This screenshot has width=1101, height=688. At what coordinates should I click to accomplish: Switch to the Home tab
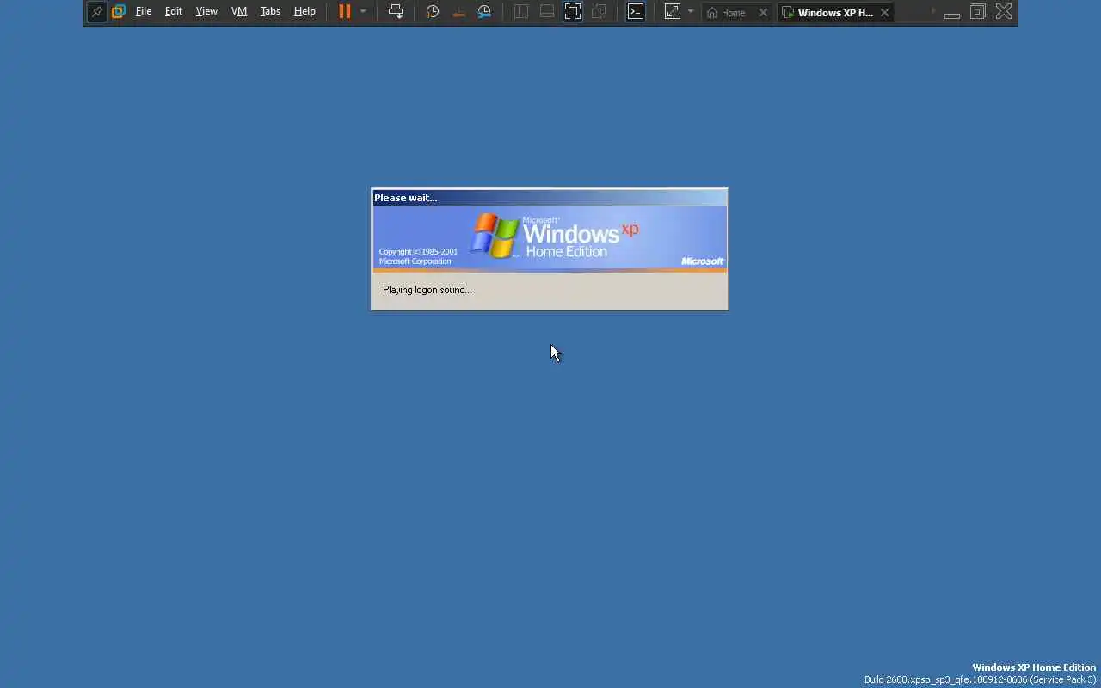(x=728, y=13)
